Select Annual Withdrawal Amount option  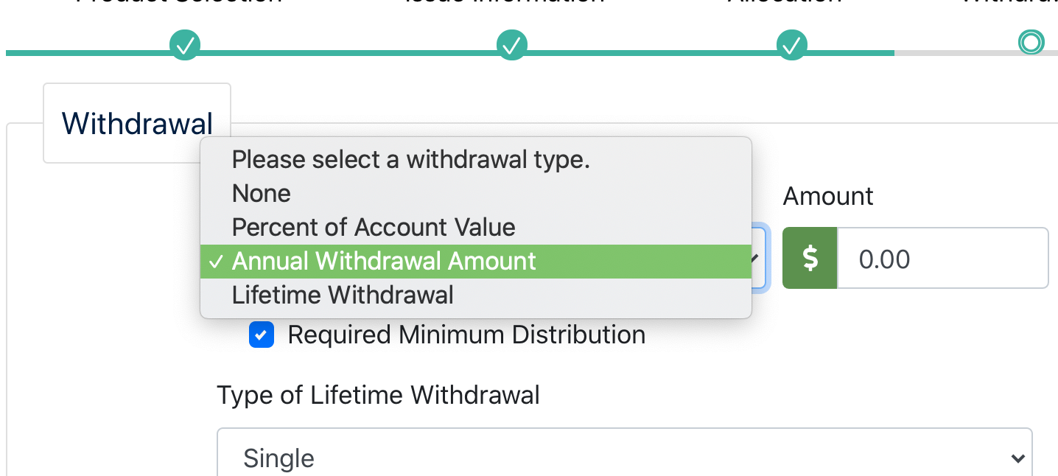coord(476,261)
